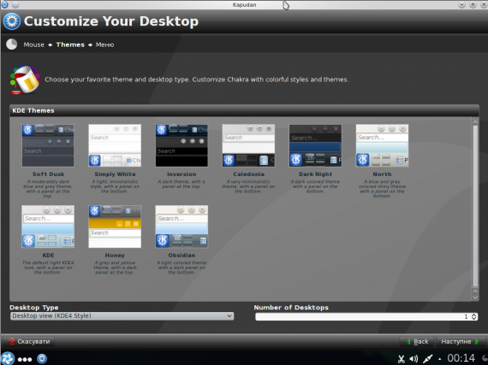Pick the default KDE theme thumbnail
This screenshot has width=488, height=365.
[x=48, y=227]
